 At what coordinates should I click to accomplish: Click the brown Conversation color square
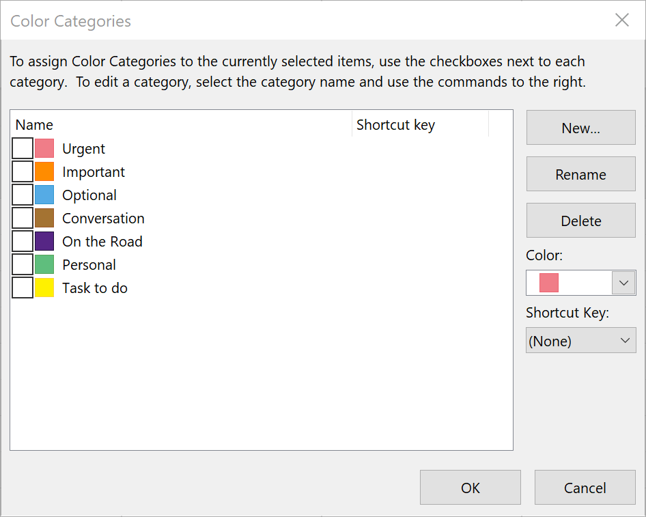44,218
